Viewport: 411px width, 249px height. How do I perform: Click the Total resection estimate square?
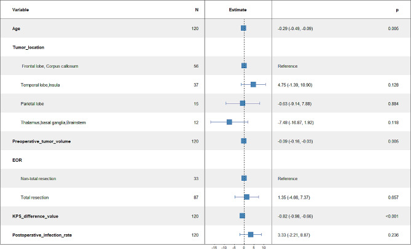click(246, 197)
